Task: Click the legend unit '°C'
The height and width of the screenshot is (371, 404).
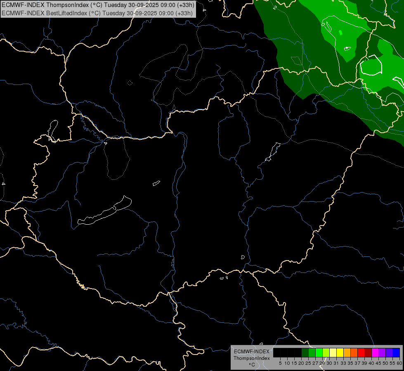Action: [252, 365]
